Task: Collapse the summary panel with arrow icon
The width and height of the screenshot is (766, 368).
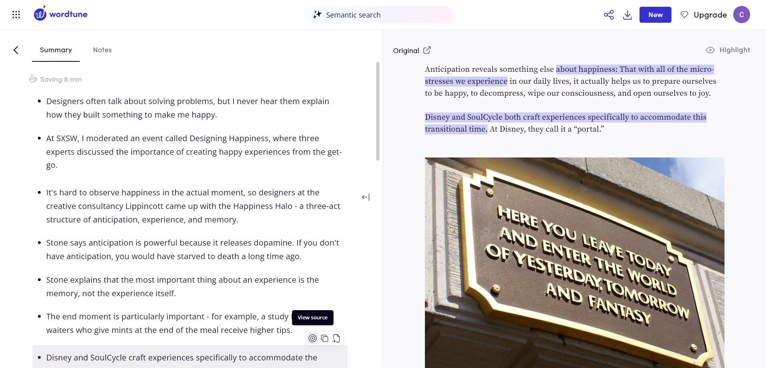Action: 365,197
